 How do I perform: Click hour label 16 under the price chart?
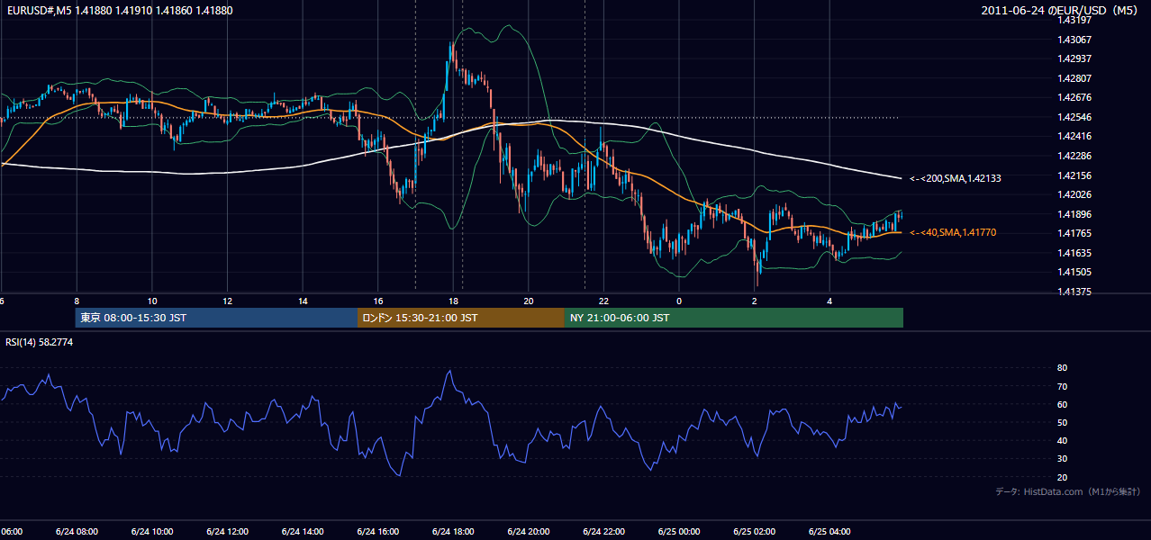pyautogui.click(x=378, y=301)
